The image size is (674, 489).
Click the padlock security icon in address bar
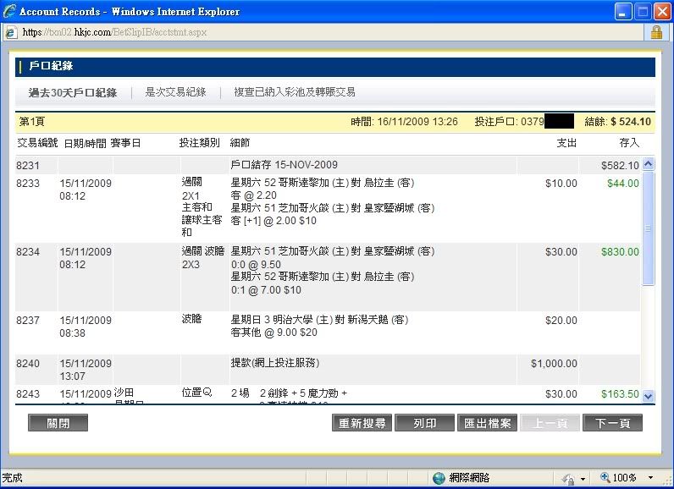pyautogui.click(x=655, y=32)
